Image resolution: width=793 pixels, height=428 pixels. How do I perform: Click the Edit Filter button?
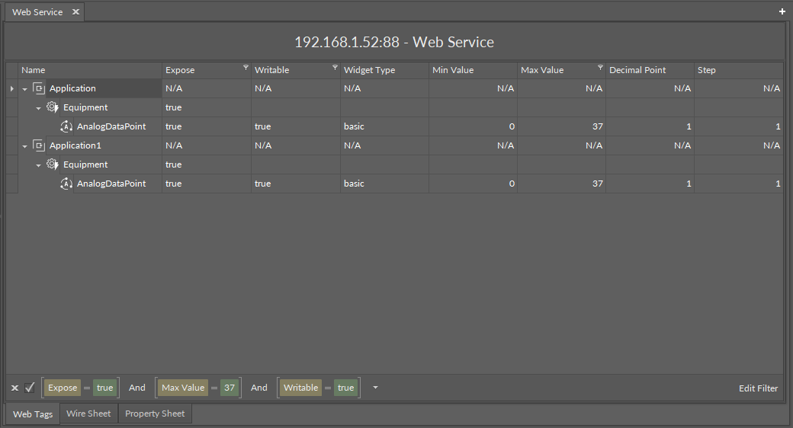tap(758, 388)
